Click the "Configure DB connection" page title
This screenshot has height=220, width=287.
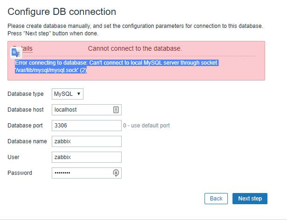[x=62, y=12]
